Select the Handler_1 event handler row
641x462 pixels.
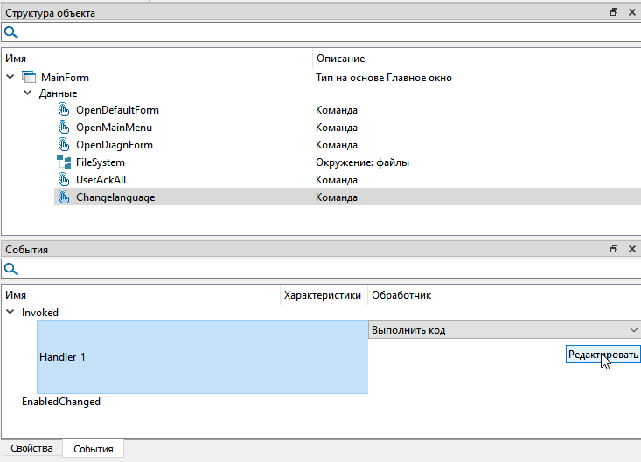[x=201, y=356]
